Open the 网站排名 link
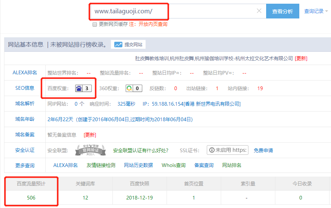 click(231, 165)
